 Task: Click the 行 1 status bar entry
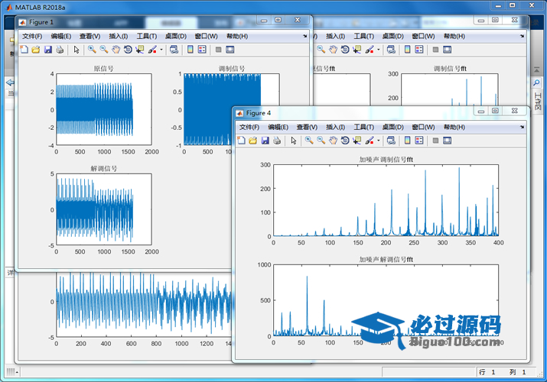point(487,372)
